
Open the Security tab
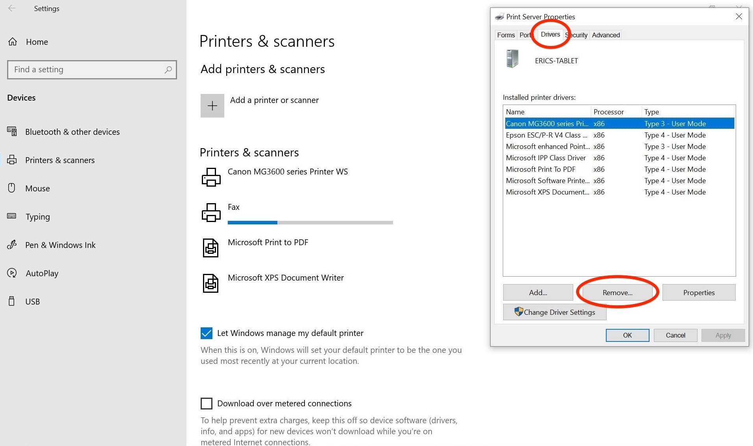pyautogui.click(x=577, y=35)
